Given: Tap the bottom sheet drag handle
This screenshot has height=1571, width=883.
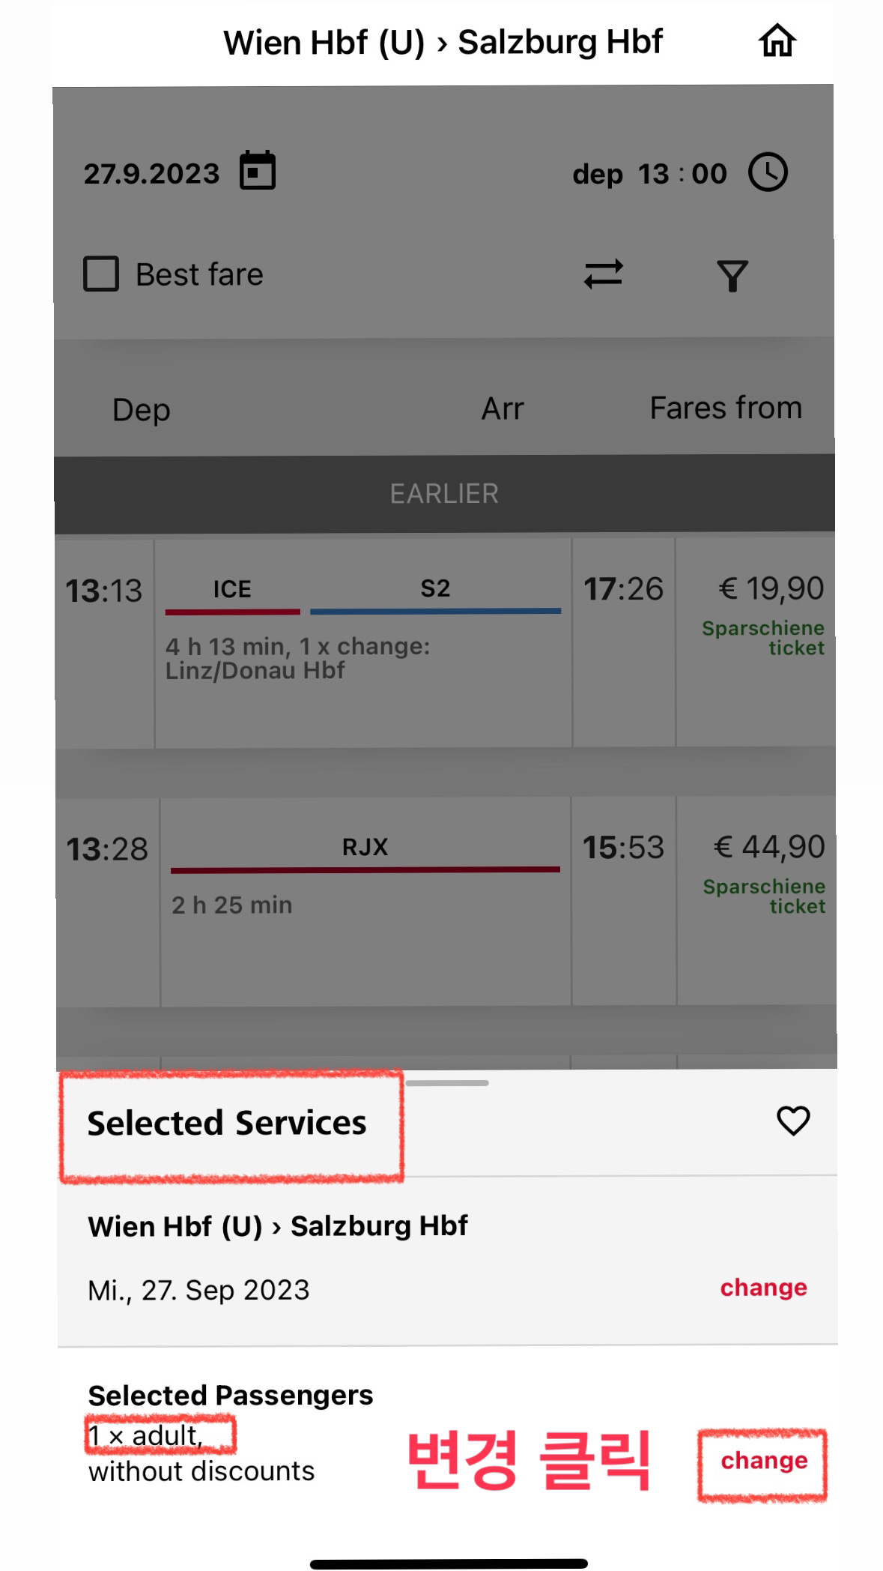Looking at the screenshot, I should point(447,1083).
